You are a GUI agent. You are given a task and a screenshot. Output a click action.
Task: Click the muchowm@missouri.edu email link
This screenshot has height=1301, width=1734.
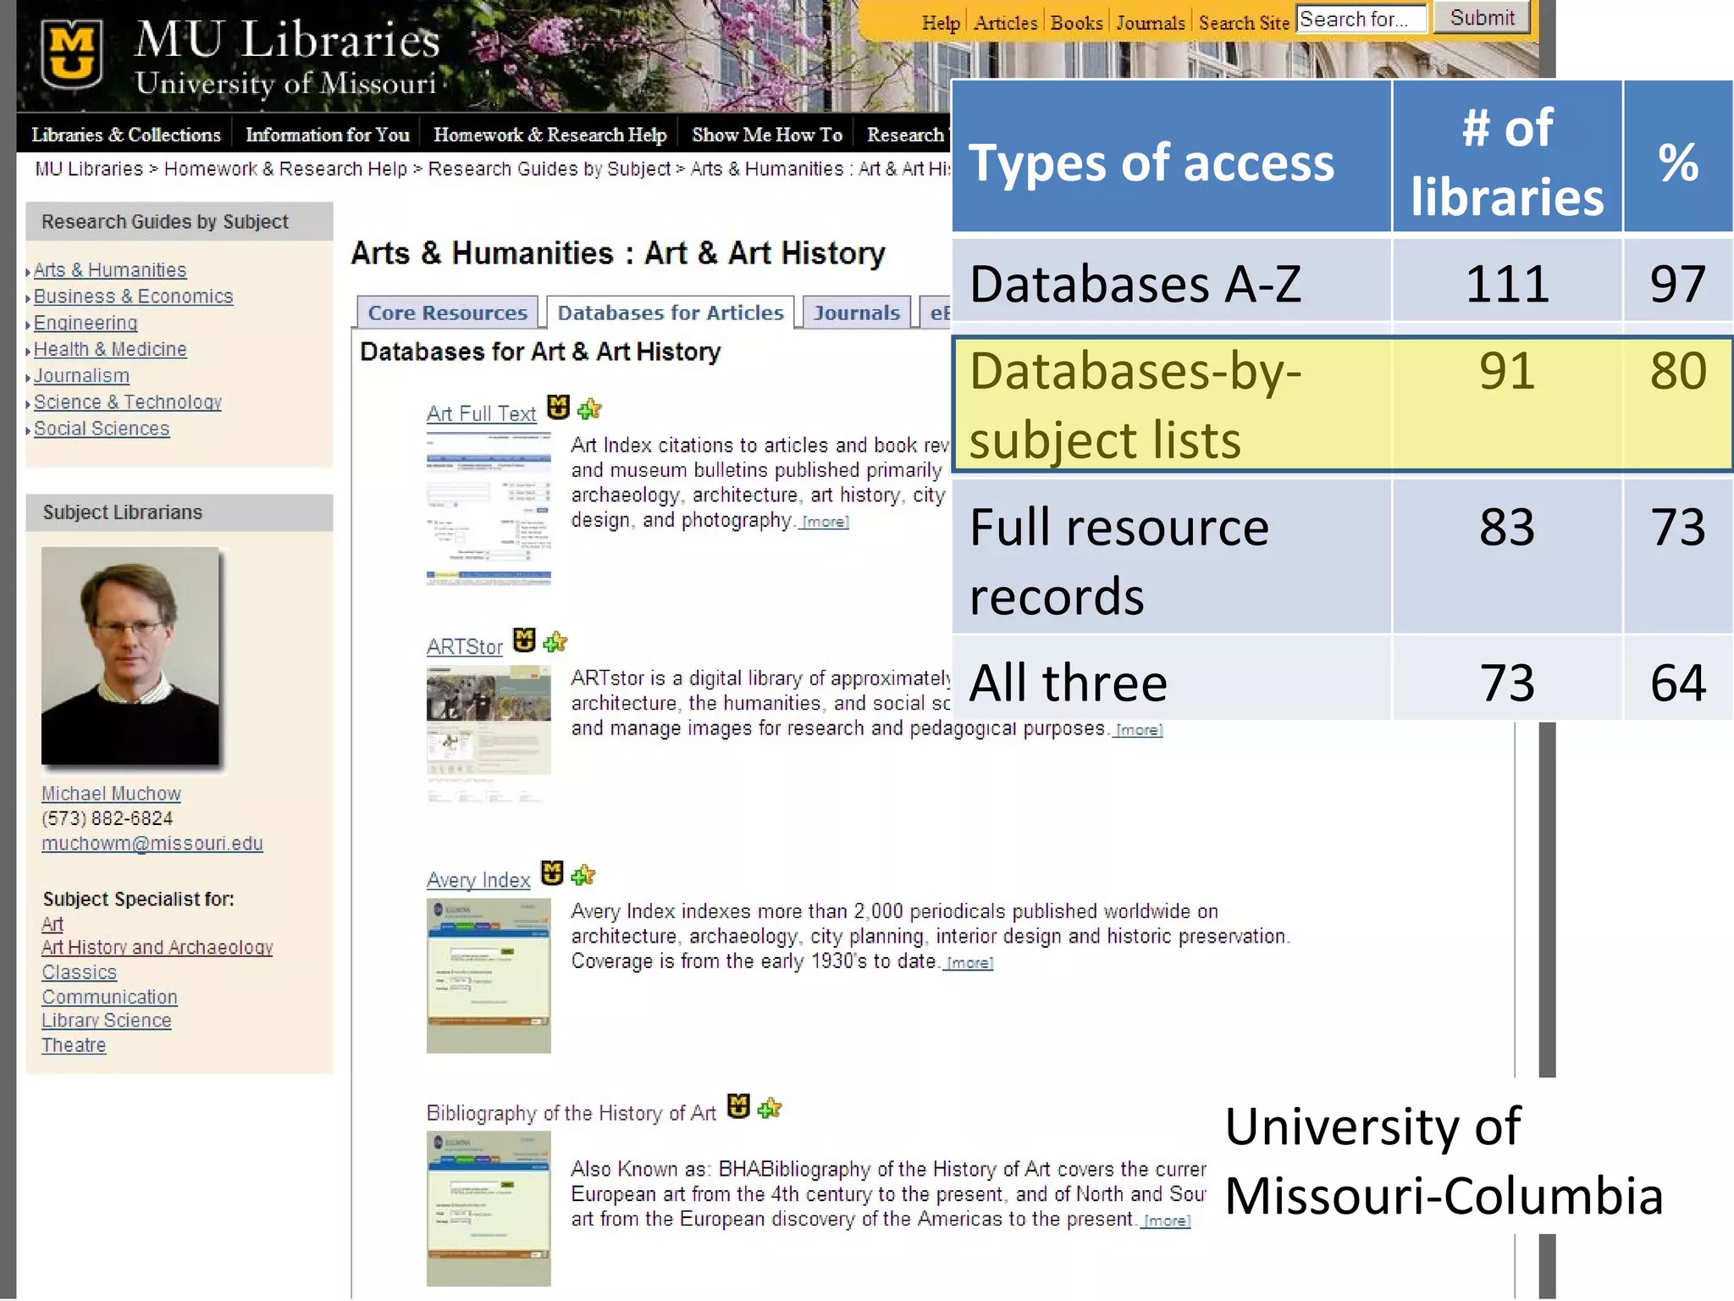[152, 844]
